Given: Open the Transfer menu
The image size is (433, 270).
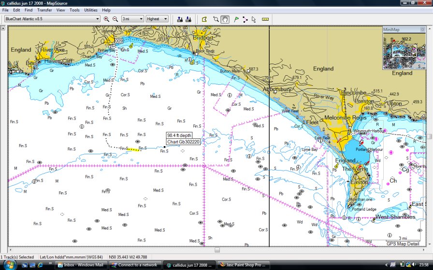Looking at the screenshot, I should pyautogui.click(x=44, y=10).
